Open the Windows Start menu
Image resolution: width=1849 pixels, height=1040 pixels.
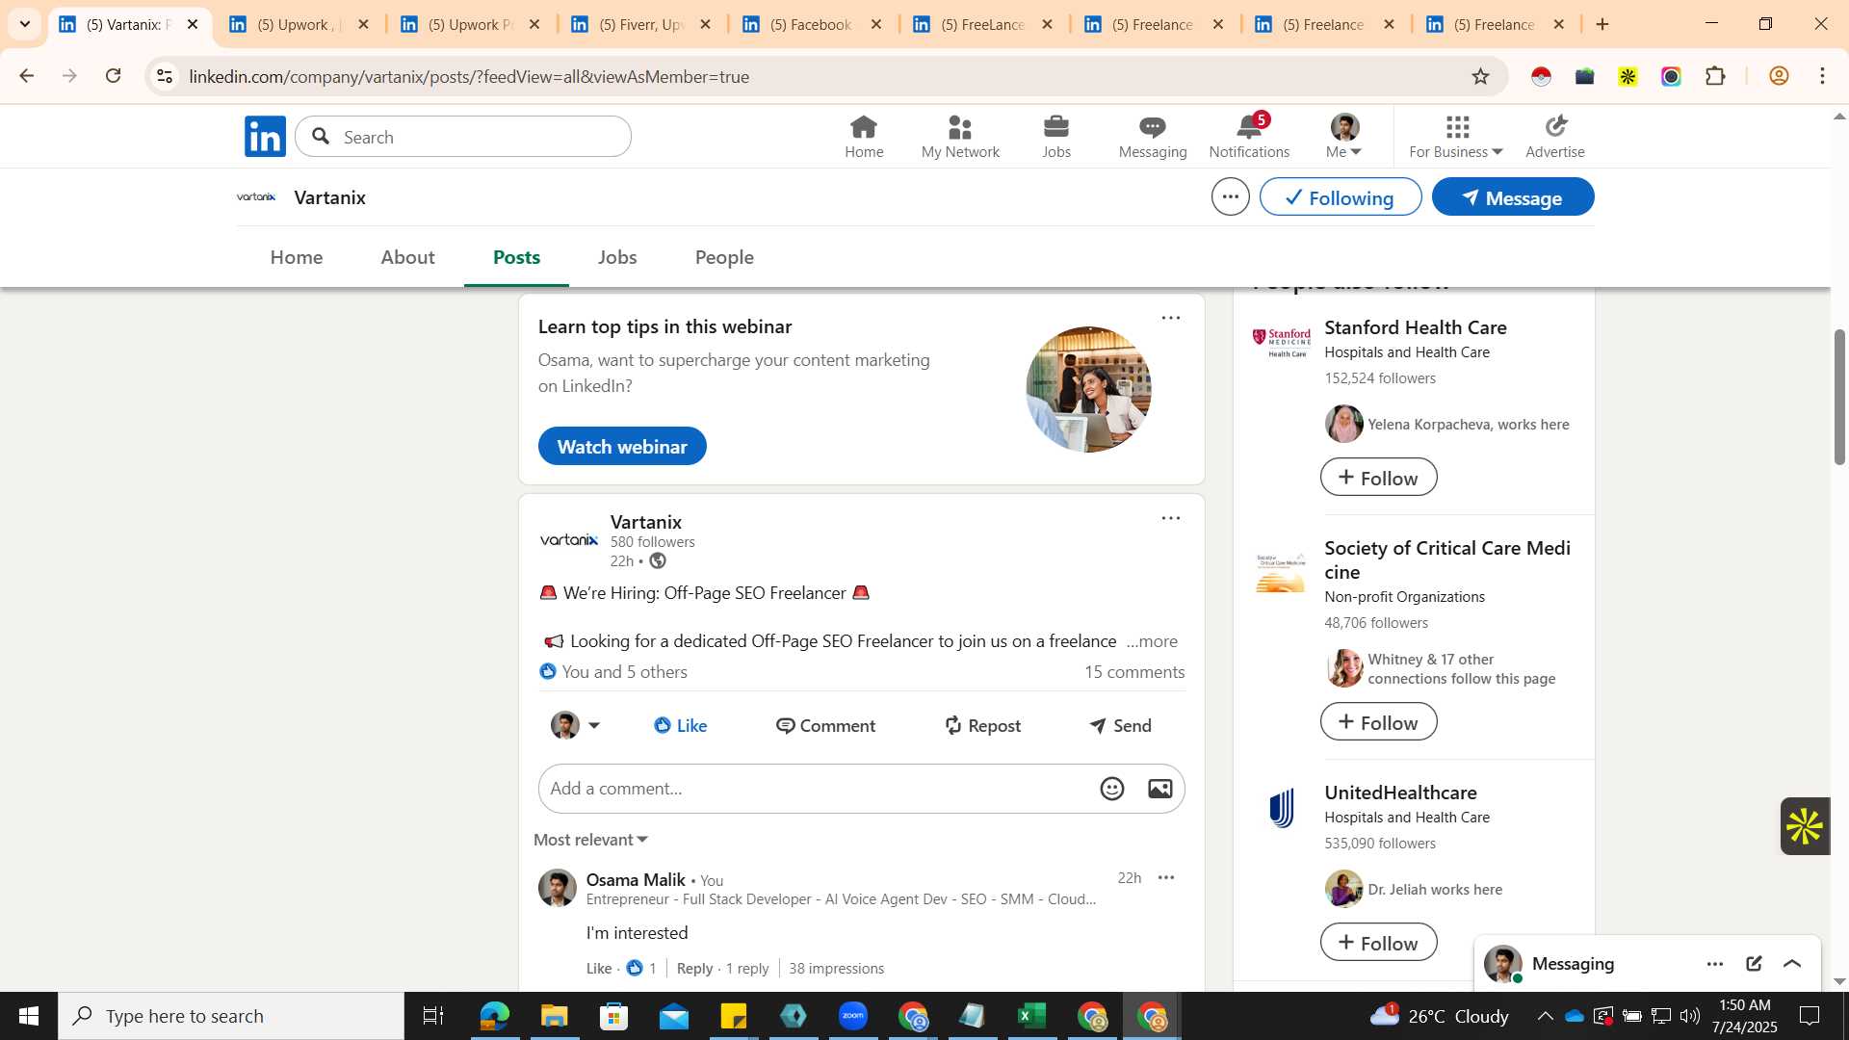coord(28,1016)
